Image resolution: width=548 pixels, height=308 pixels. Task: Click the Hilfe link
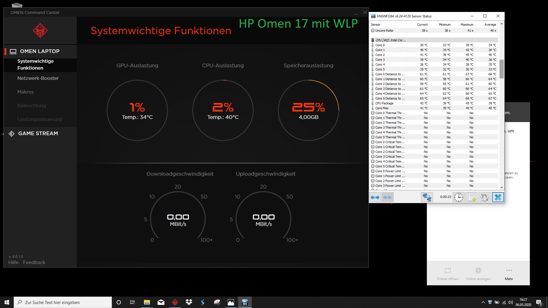(13, 262)
